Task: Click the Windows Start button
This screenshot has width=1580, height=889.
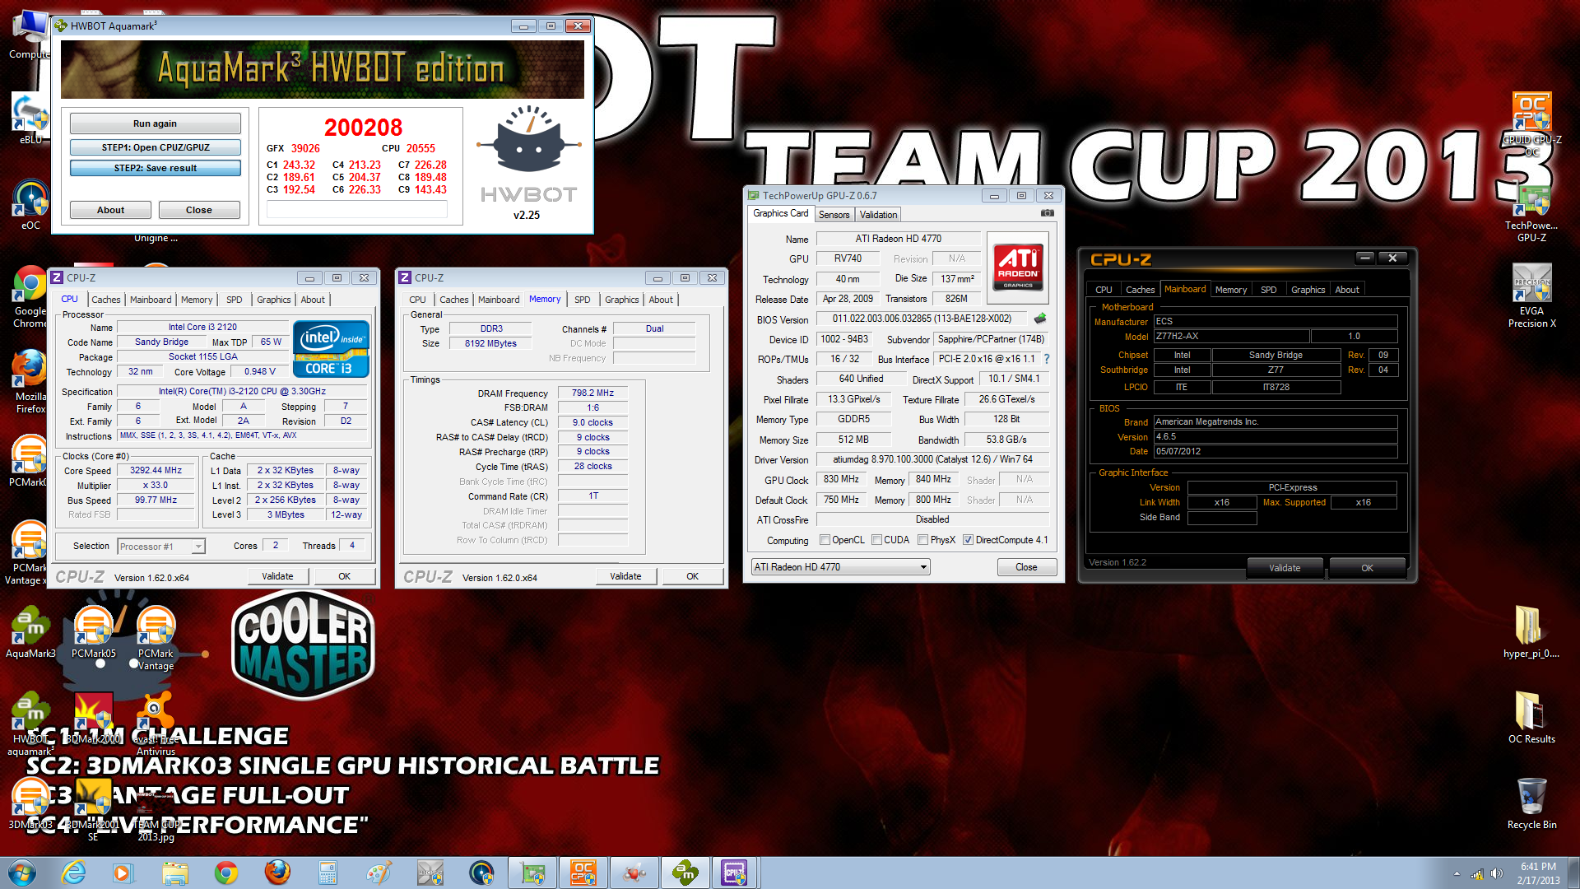Action: (22, 873)
